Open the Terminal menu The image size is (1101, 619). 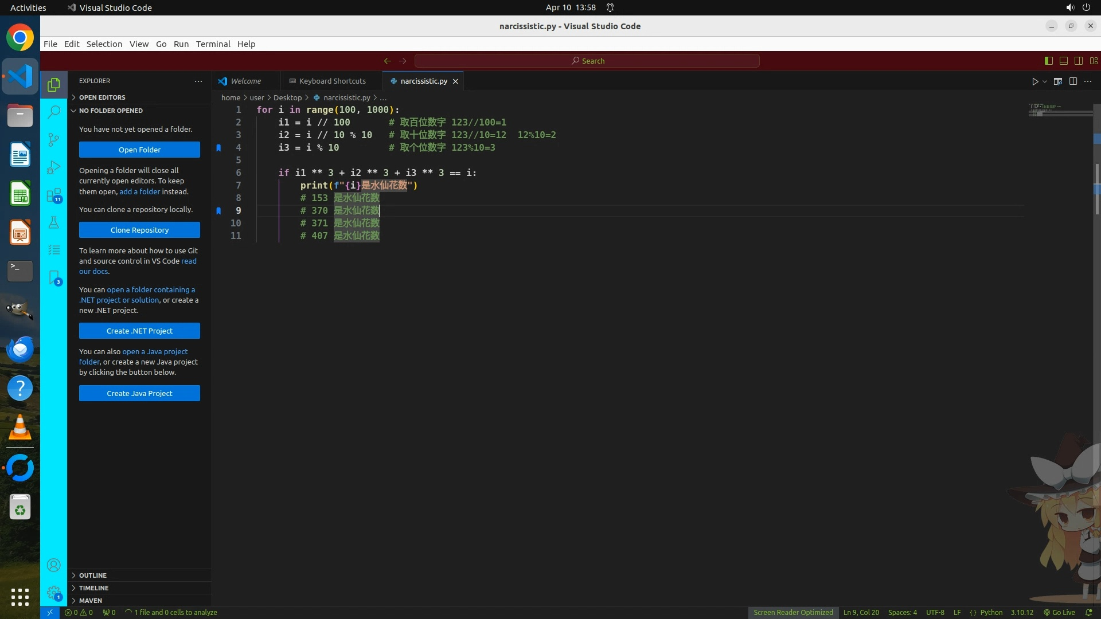[x=213, y=44]
